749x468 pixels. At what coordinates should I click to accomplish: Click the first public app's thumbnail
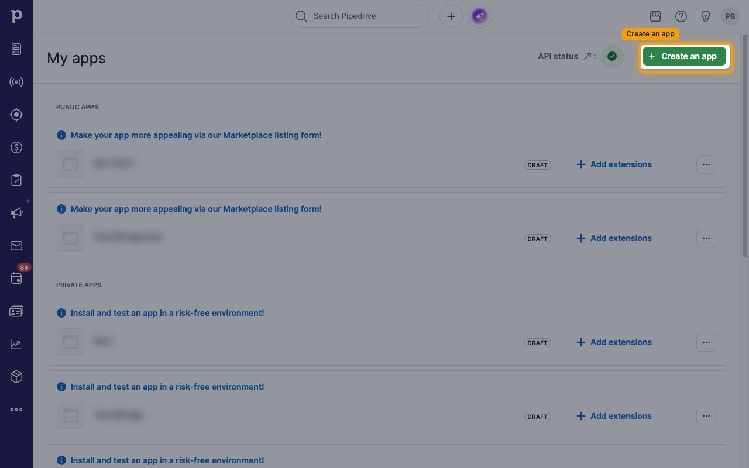70,164
